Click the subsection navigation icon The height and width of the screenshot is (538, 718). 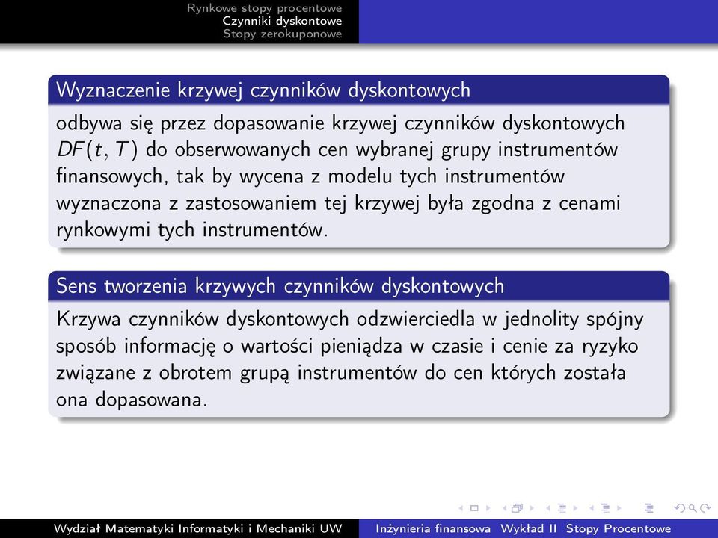click(x=562, y=508)
